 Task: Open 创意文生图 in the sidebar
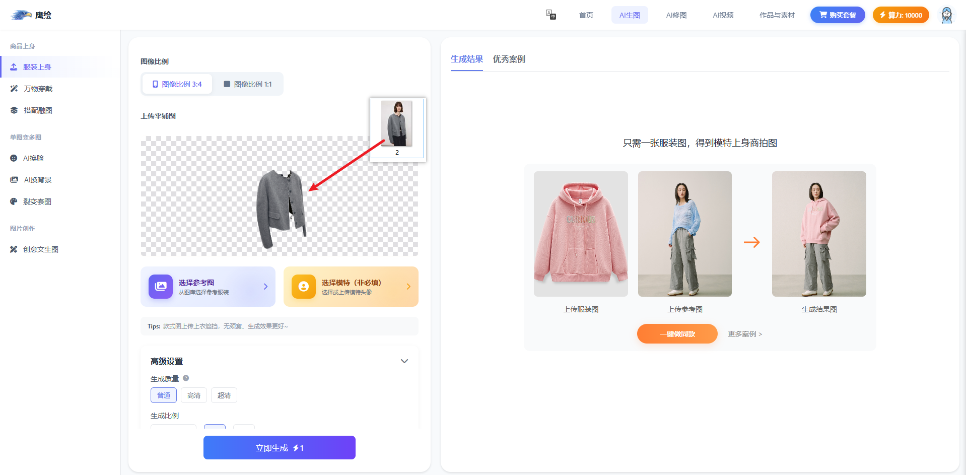click(x=40, y=249)
